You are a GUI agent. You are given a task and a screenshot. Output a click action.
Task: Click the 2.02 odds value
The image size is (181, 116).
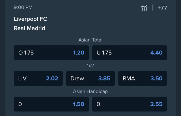[x=52, y=78]
